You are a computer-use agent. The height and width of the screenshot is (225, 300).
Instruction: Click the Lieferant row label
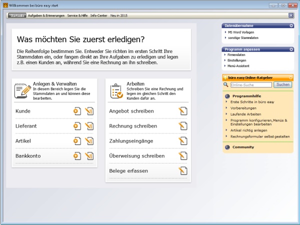point(26,126)
